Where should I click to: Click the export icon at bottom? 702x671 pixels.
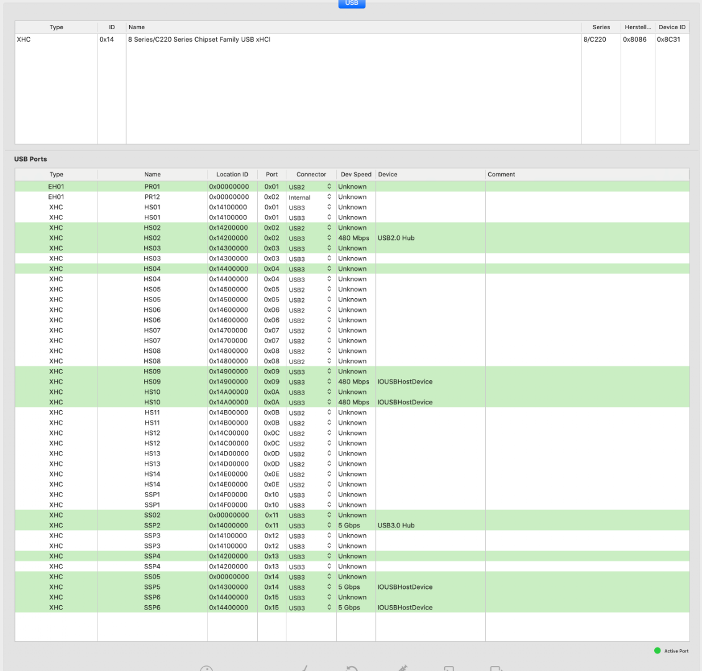click(x=496, y=669)
